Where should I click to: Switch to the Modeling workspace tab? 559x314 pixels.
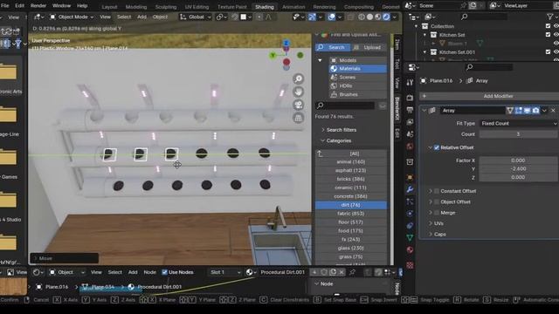(x=136, y=7)
